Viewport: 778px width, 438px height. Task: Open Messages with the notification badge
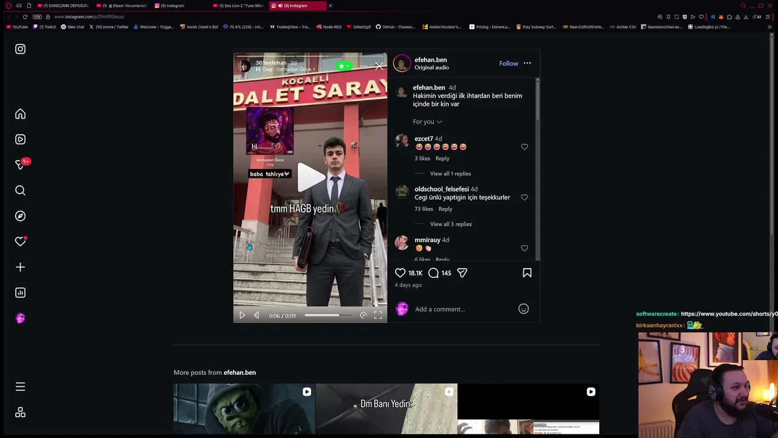(x=20, y=164)
